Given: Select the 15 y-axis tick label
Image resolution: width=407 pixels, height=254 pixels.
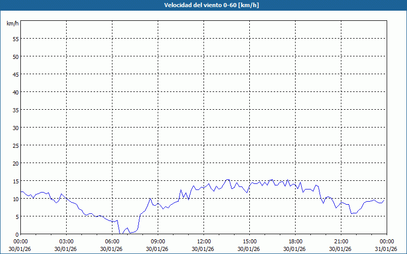Looking at the screenshot, I should (x=15, y=181).
